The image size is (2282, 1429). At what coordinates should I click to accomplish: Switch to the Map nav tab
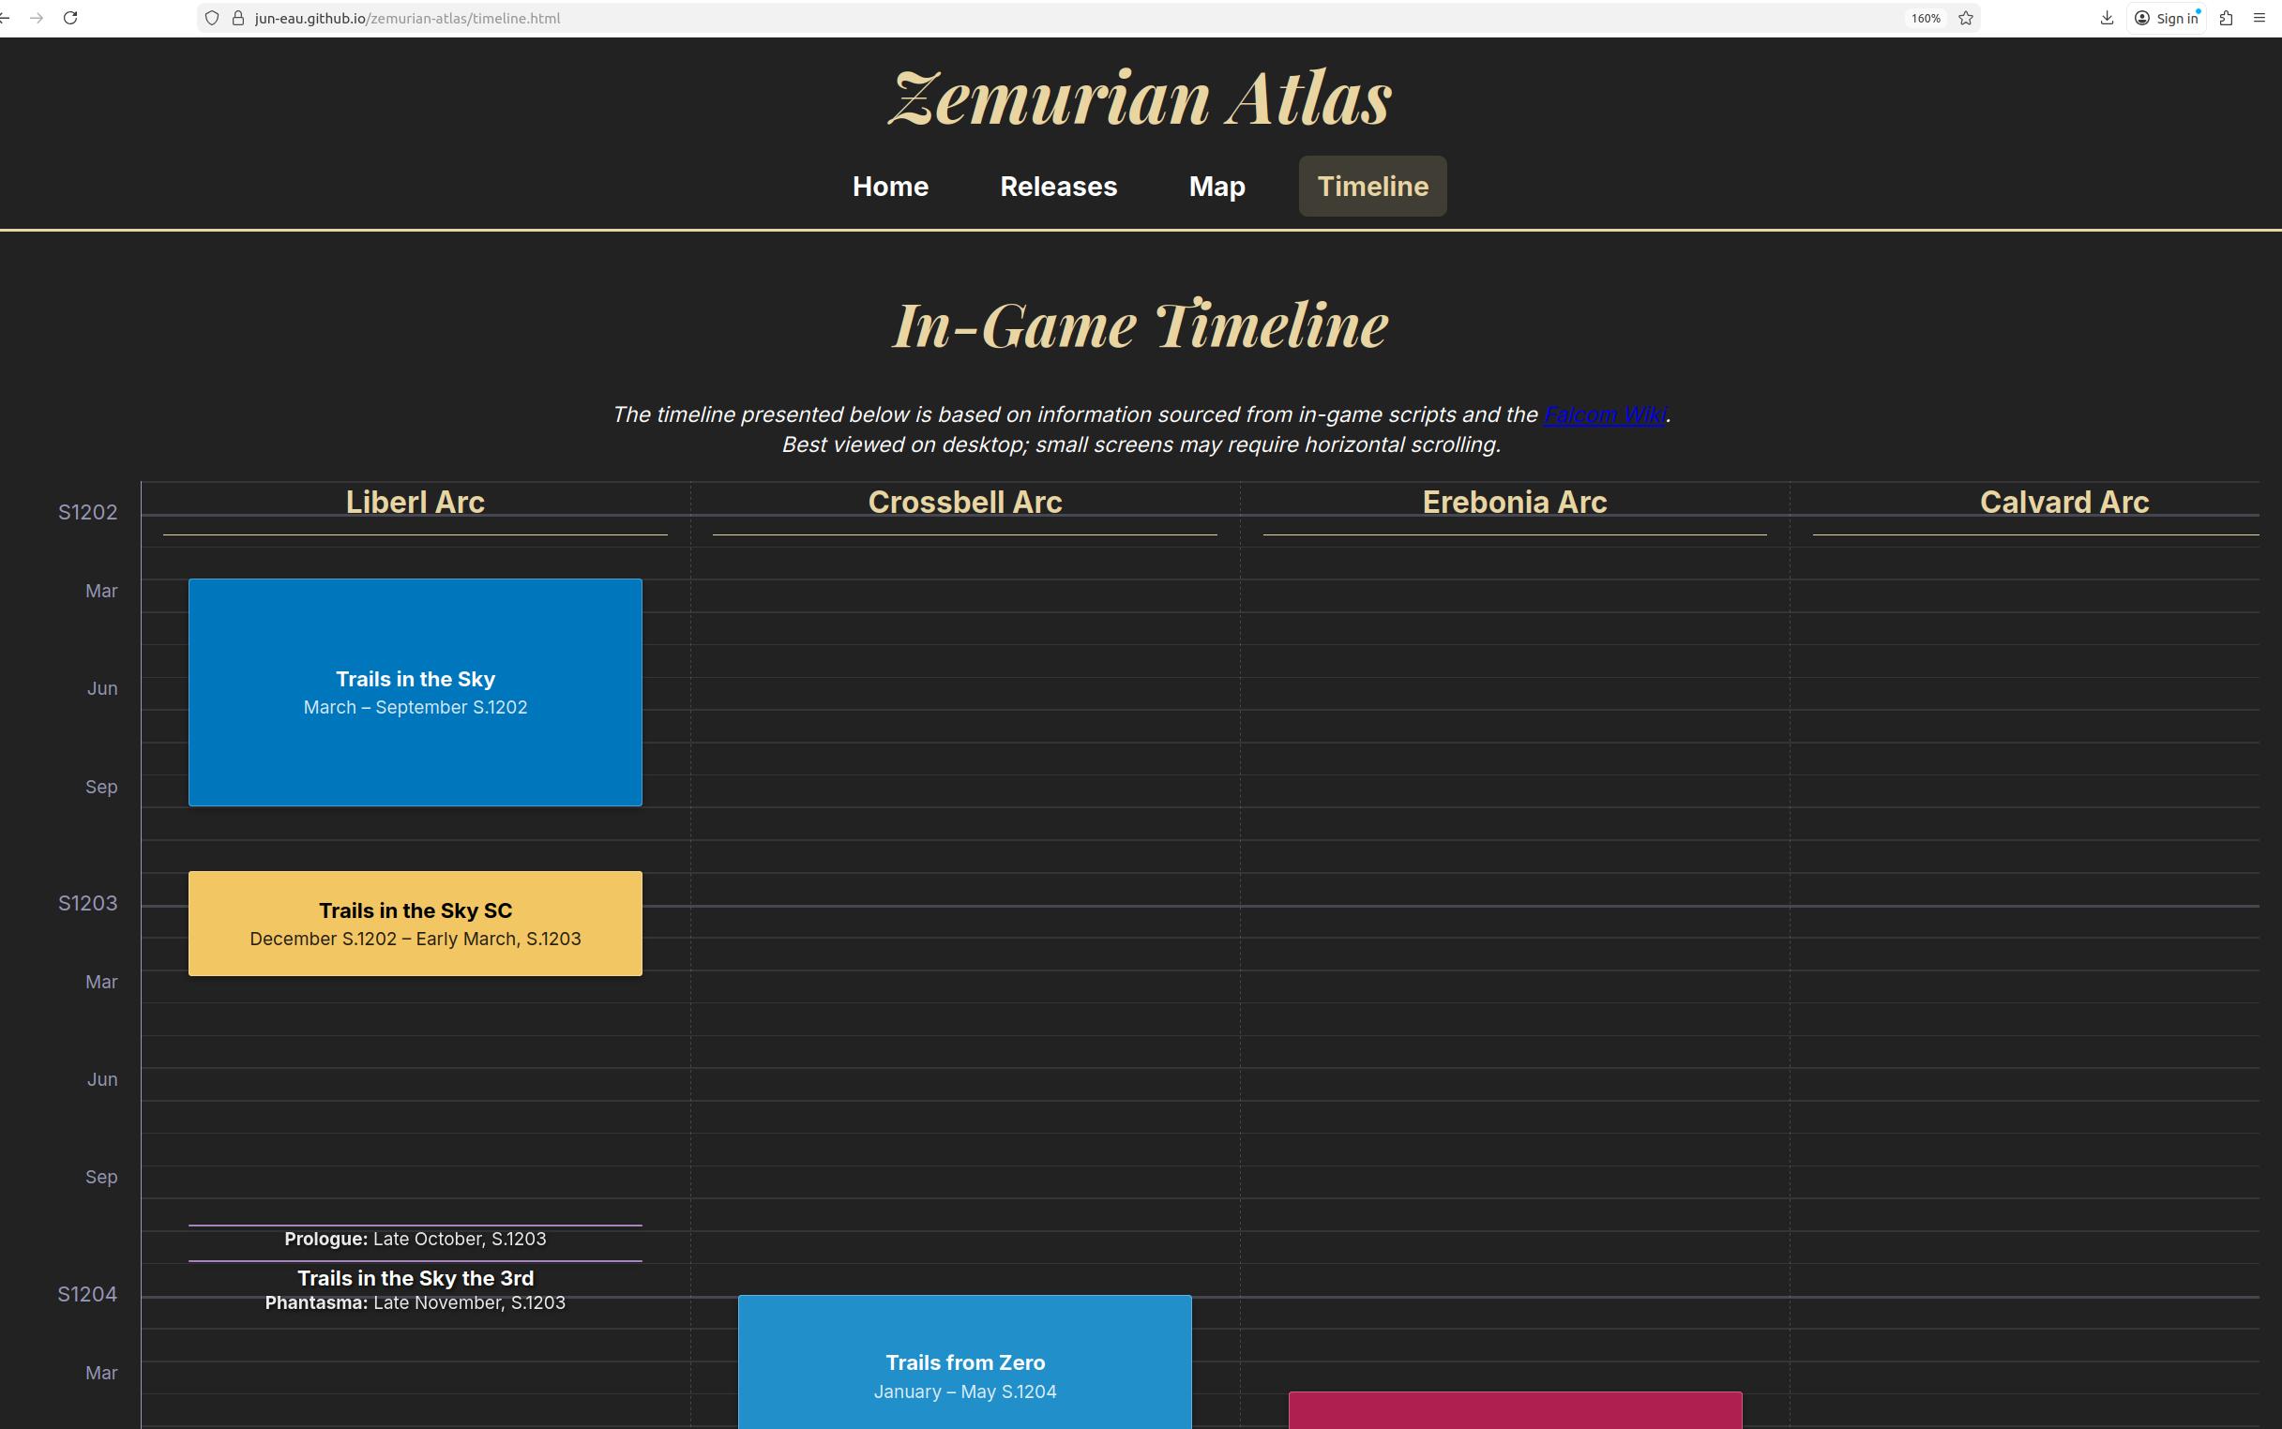pos(1216,187)
